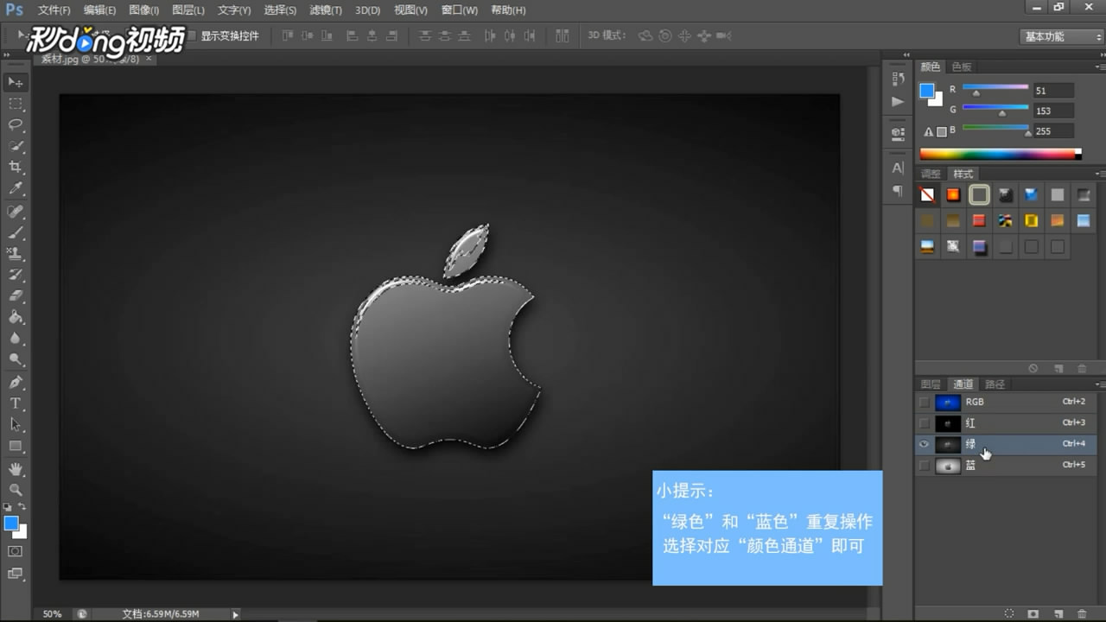
Task: Select the Path Selection tool
Action: pos(16,425)
